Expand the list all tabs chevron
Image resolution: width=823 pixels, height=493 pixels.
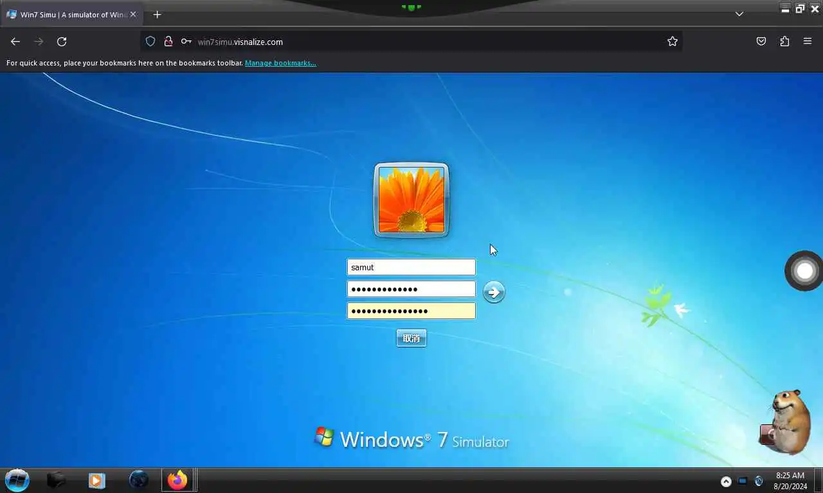pos(739,14)
